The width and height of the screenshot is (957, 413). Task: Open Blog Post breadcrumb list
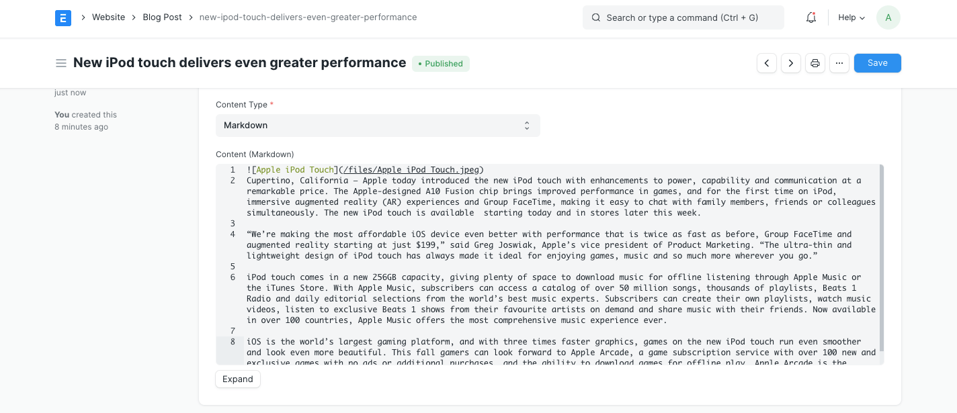point(162,17)
